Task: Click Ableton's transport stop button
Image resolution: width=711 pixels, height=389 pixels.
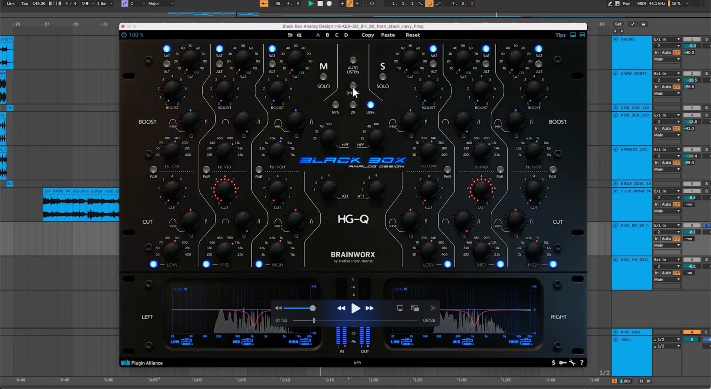Action: pyautogui.click(x=320, y=3)
